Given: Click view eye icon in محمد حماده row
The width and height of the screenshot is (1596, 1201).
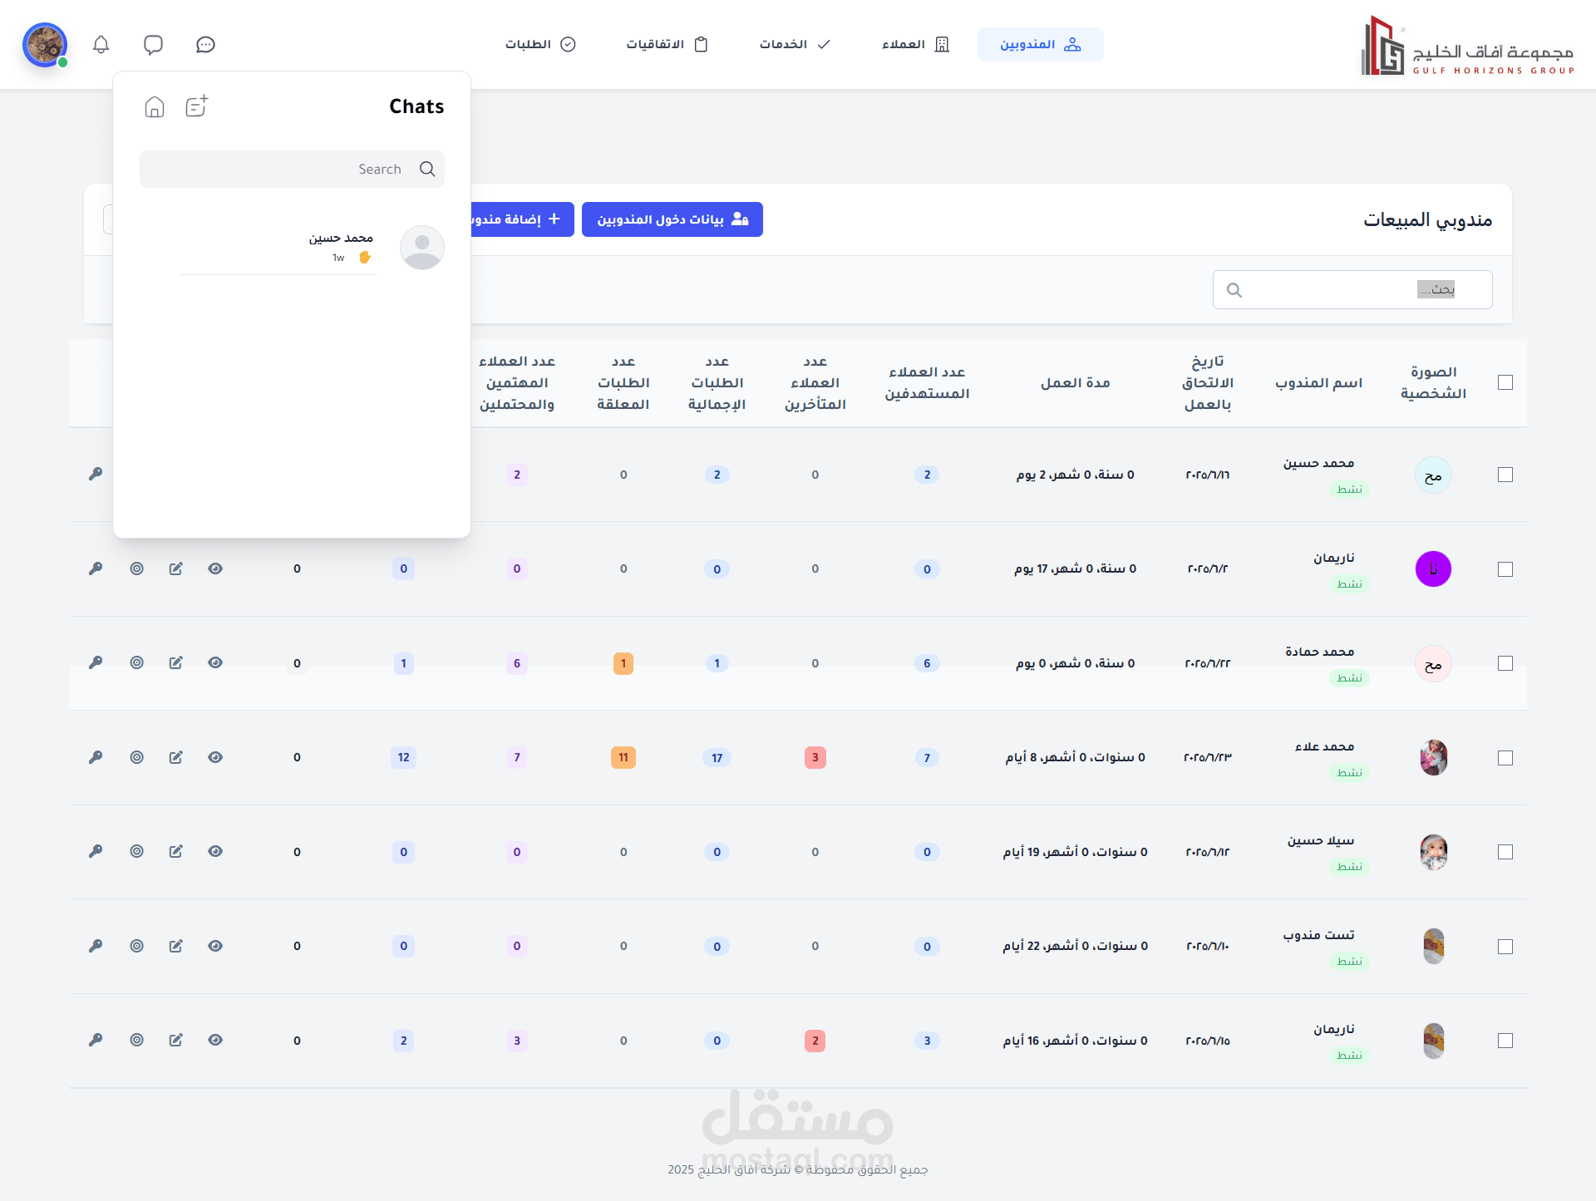Looking at the screenshot, I should (215, 662).
